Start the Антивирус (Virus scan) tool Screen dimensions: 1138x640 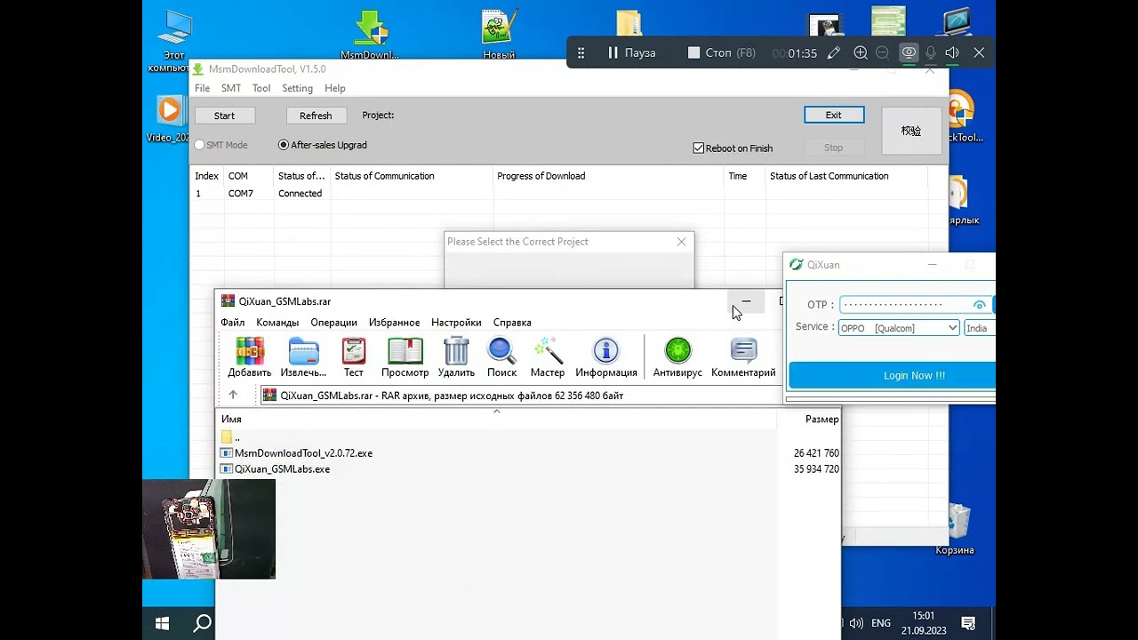(677, 357)
